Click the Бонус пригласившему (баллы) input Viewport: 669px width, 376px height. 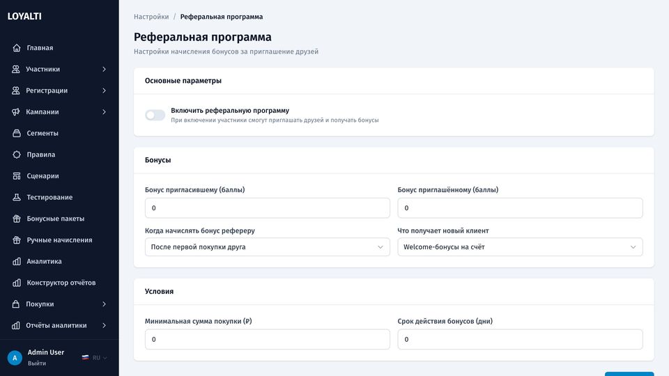(x=268, y=208)
